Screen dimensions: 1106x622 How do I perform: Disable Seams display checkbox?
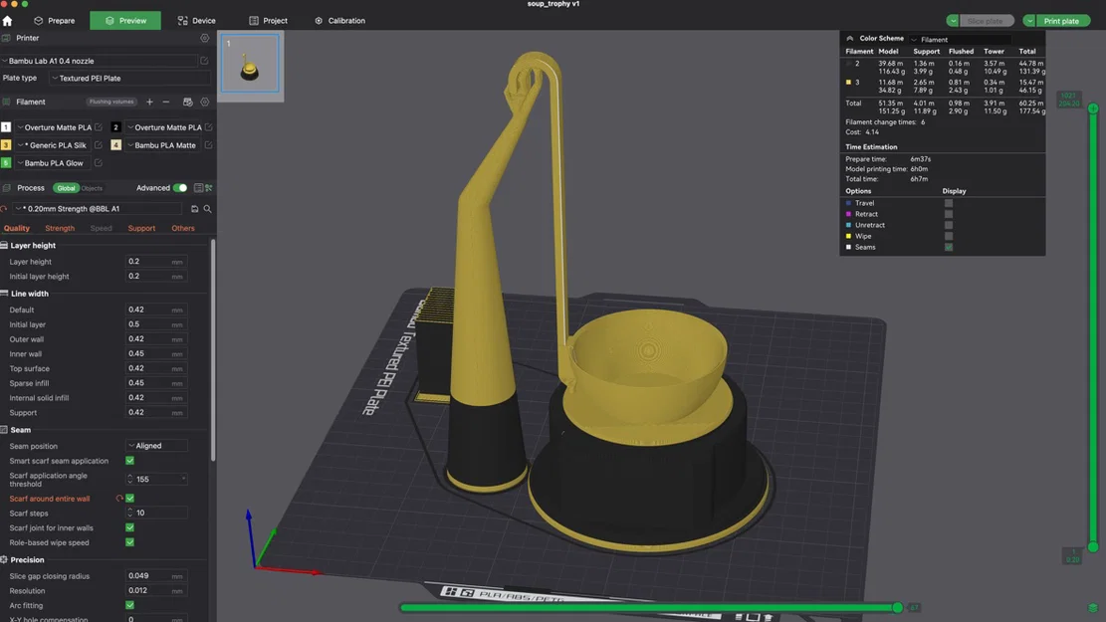[949, 248]
